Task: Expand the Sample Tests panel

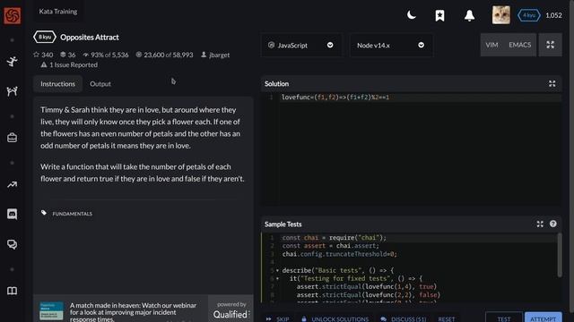Action: point(540,225)
